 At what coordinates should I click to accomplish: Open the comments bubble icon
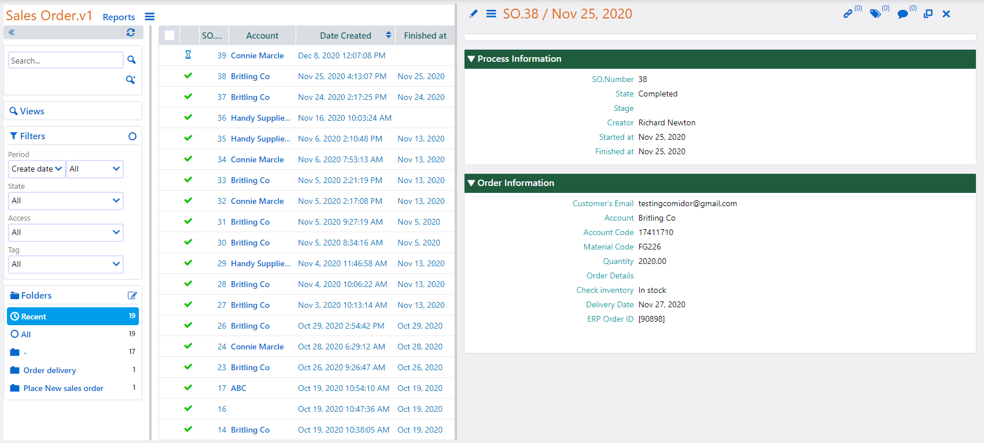click(x=902, y=14)
